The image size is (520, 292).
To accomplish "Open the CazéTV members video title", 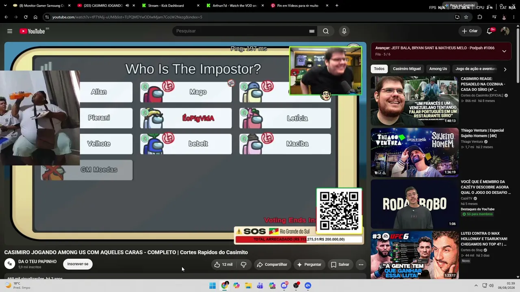I will coord(485,187).
